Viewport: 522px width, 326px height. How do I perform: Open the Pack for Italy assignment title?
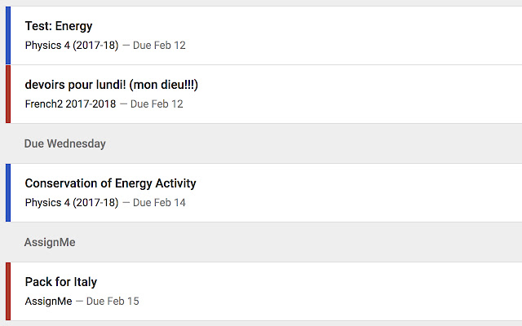coord(61,282)
